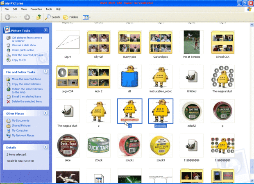Click Copy to CD
Image resolution: width=254 pixels, height=184 pixels.
(x=18, y=60)
